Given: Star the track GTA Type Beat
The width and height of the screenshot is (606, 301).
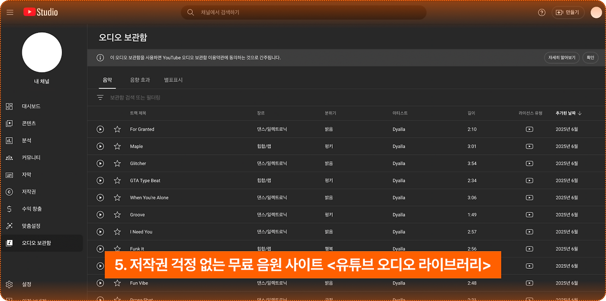Looking at the screenshot, I should coord(117,180).
